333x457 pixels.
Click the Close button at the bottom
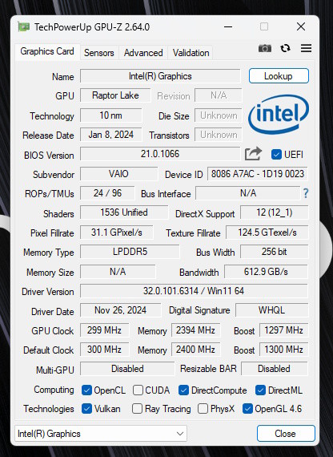286,434
